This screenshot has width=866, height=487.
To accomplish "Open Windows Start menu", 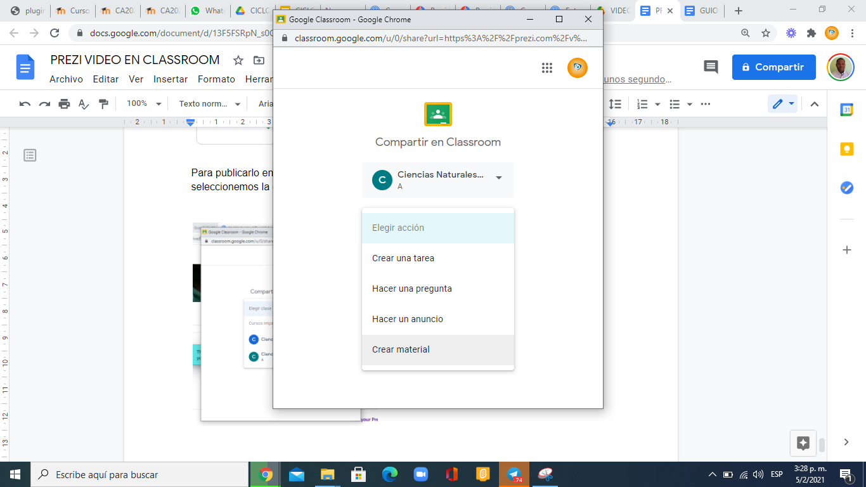I will [15, 474].
